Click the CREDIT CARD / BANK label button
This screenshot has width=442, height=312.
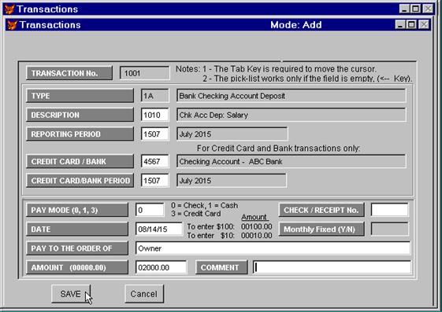(80, 162)
